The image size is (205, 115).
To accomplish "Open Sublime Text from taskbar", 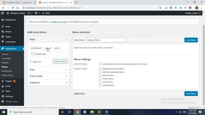I will (99, 112).
